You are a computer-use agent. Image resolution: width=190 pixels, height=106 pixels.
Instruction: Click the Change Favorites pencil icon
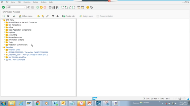[x=47, y=16]
